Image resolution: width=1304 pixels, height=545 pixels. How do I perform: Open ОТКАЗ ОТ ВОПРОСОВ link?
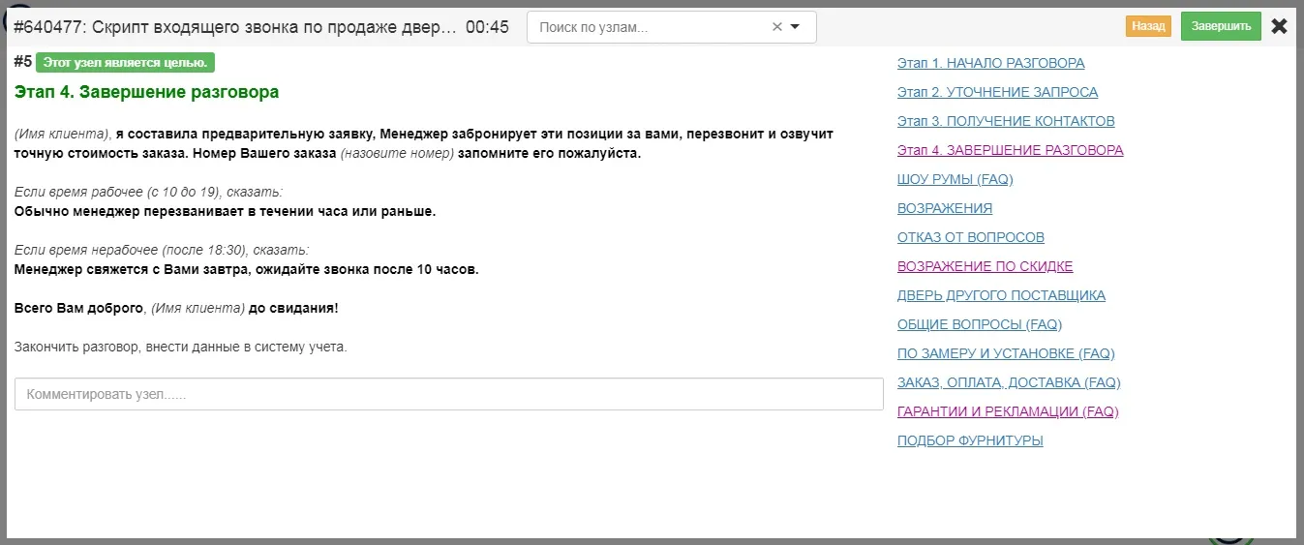pyautogui.click(x=970, y=237)
